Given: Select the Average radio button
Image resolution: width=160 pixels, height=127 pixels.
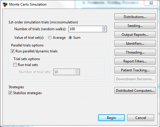Looking at the screenshot, I should [x=50, y=38].
